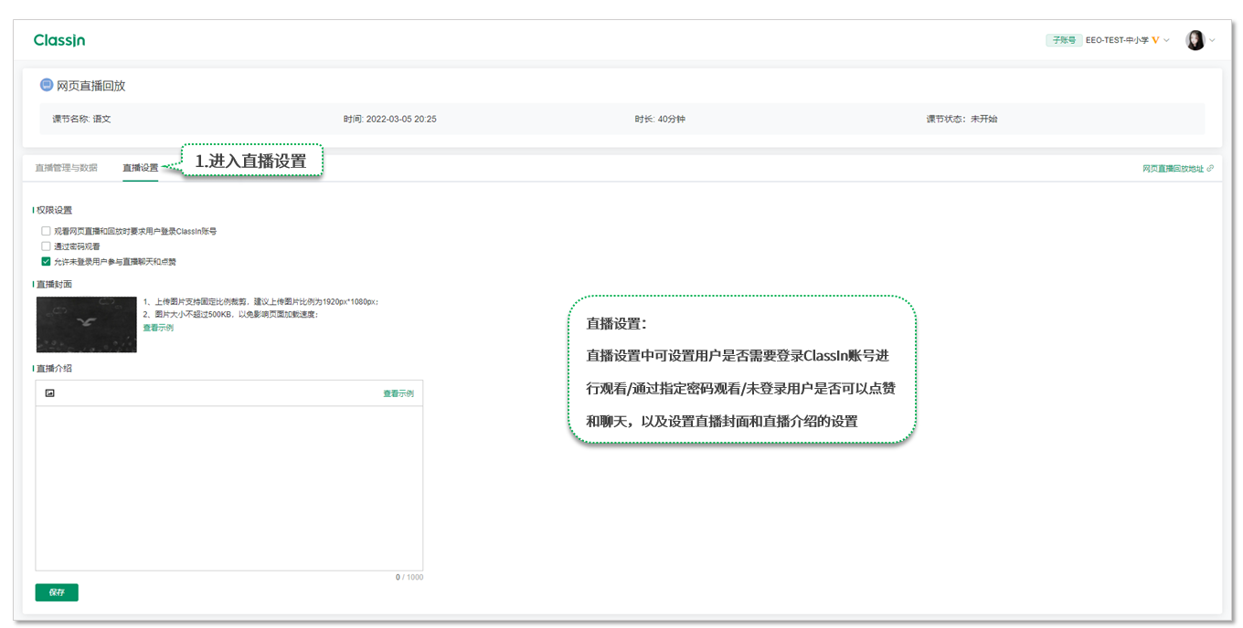This screenshot has width=1243, height=628.
Task: Open 查看示例 in the introduction editor
Action: click(x=398, y=393)
